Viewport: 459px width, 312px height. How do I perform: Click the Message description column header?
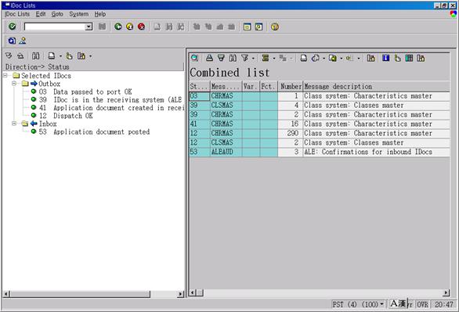click(377, 87)
